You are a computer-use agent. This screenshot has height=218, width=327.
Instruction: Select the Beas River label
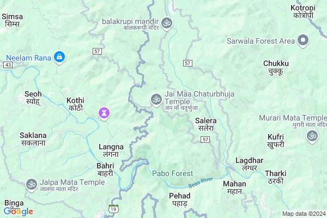click(x=201, y=183)
